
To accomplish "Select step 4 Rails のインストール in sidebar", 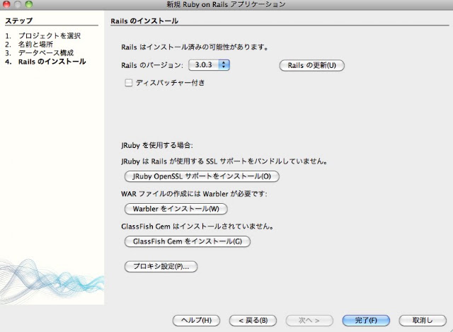I will 52,62.
